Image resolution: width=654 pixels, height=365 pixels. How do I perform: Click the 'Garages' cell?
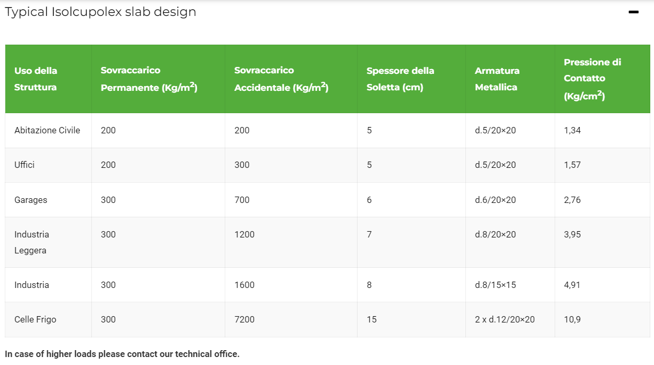[48, 200]
